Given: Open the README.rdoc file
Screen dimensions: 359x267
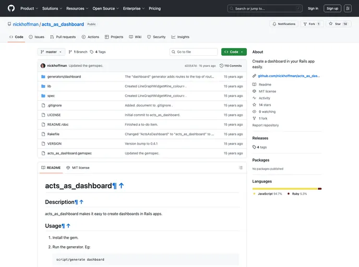Looking at the screenshot, I should (58, 125).
